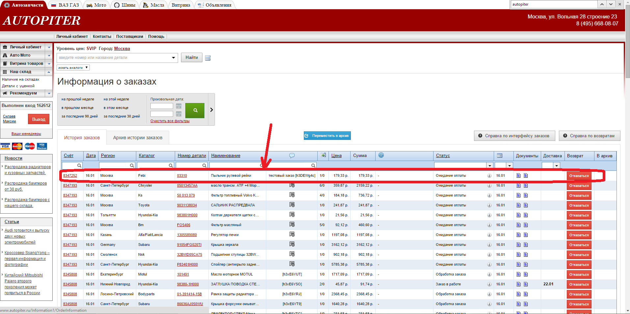Click the green arrow export column icon
Image resolution: width=630 pixels, height=314 pixels.
(x=323, y=155)
